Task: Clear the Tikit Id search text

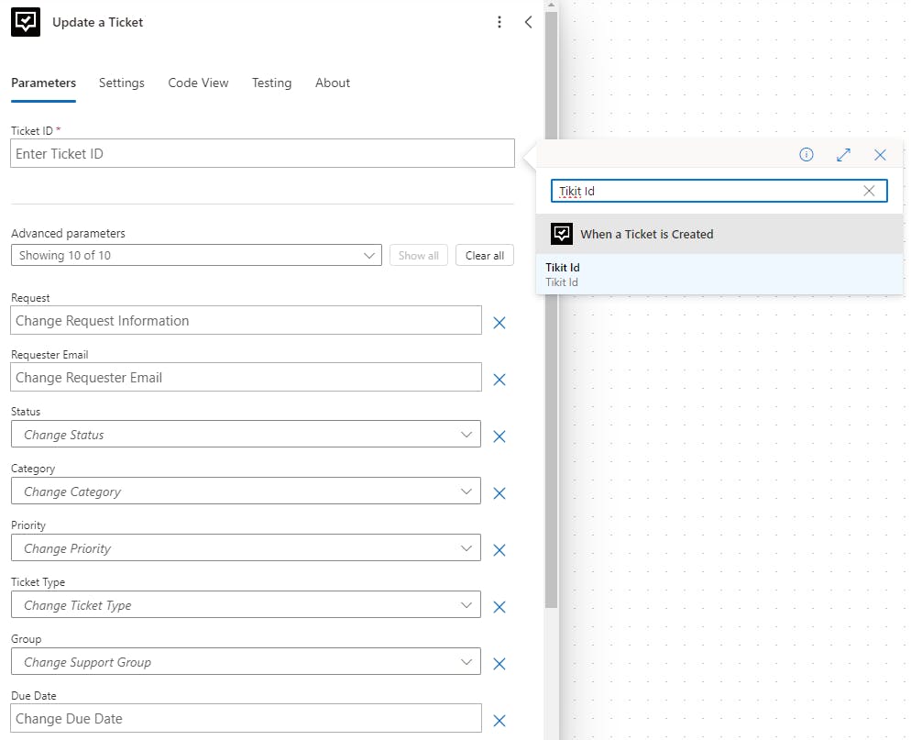Action: pos(870,191)
